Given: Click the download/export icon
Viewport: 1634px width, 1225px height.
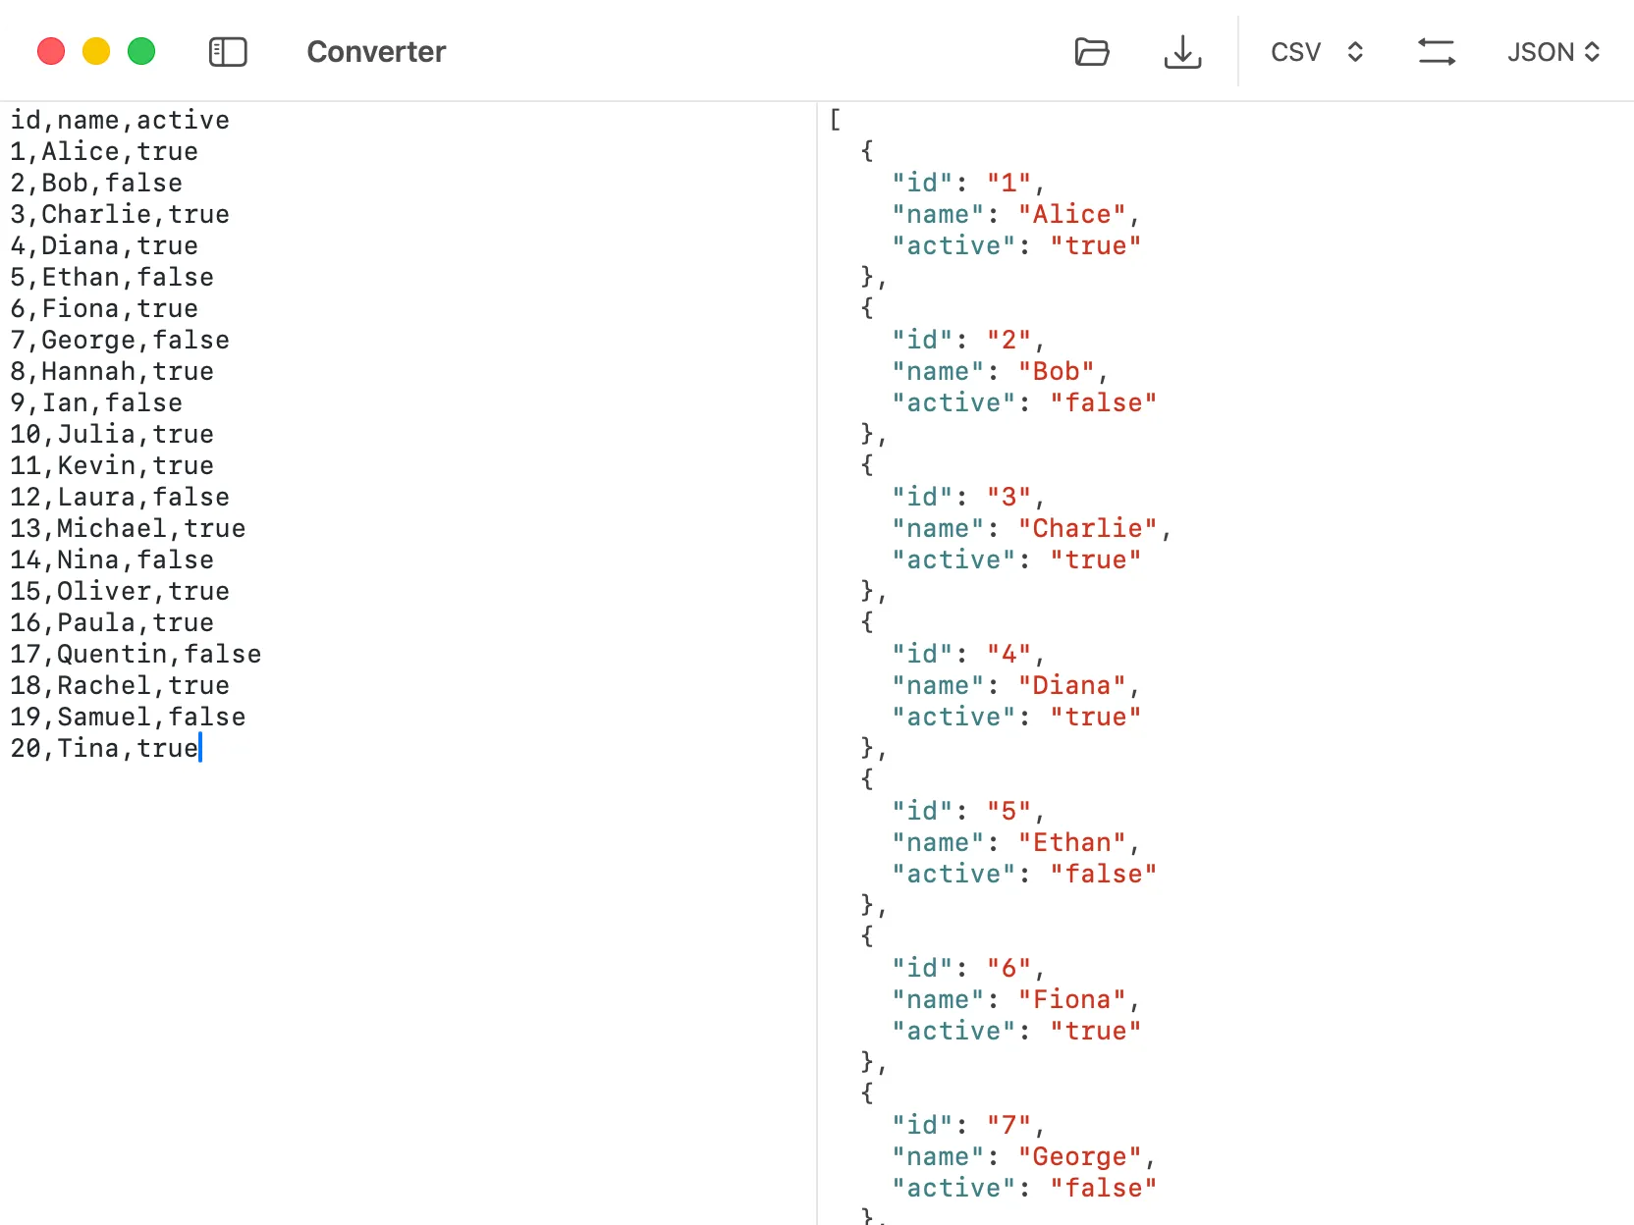Looking at the screenshot, I should click(1182, 52).
